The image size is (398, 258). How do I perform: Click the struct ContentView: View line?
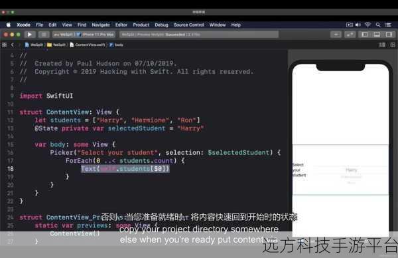(x=69, y=112)
